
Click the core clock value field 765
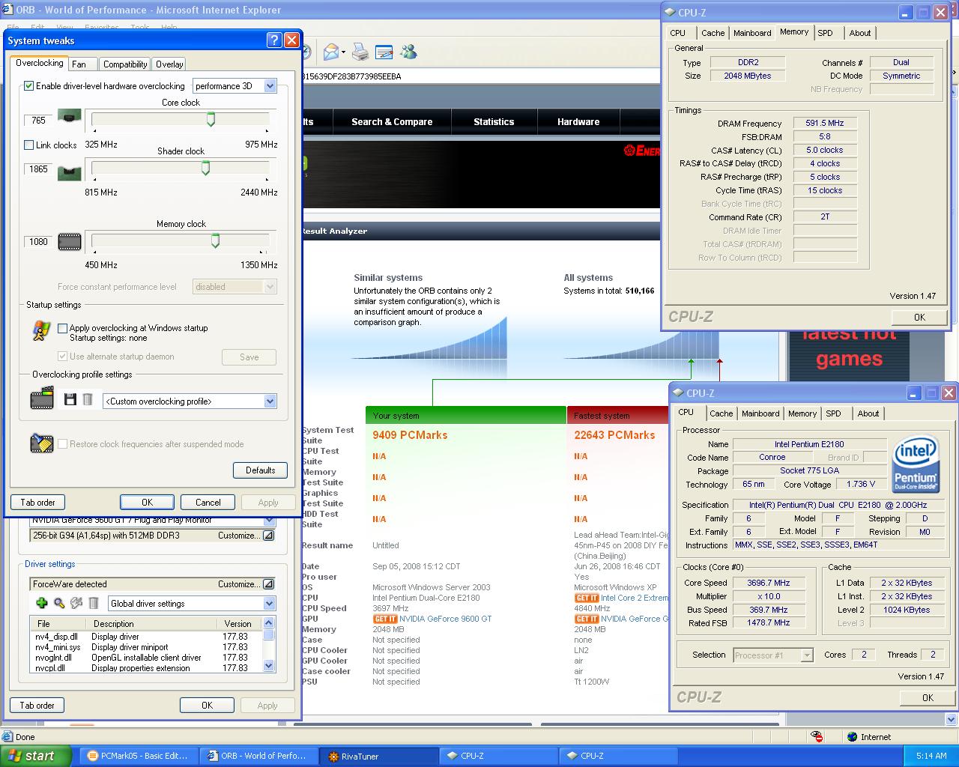(38, 121)
